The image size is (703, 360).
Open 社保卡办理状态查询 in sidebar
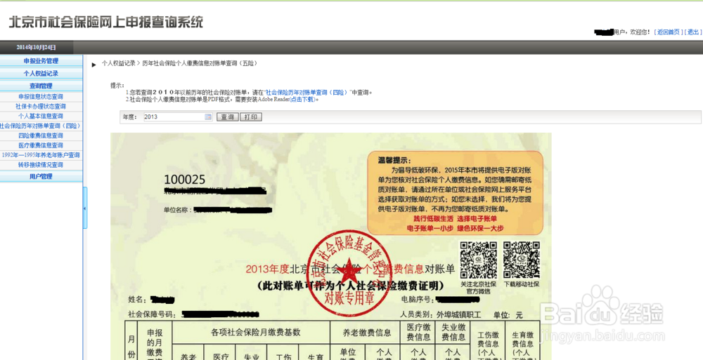(41, 107)
